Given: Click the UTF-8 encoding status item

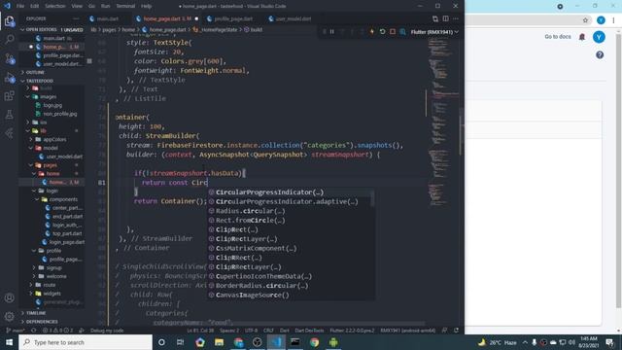Looking at the screenshot, I should tap(251, 331).
